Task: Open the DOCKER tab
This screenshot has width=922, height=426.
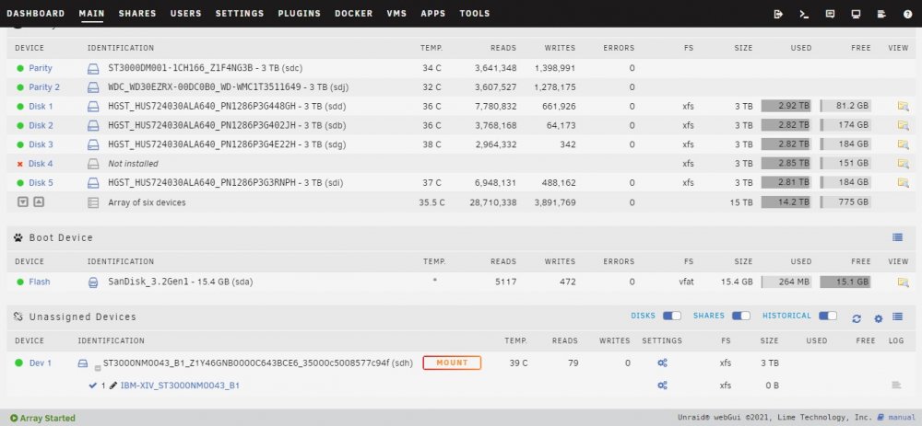Action: (354, 14)
